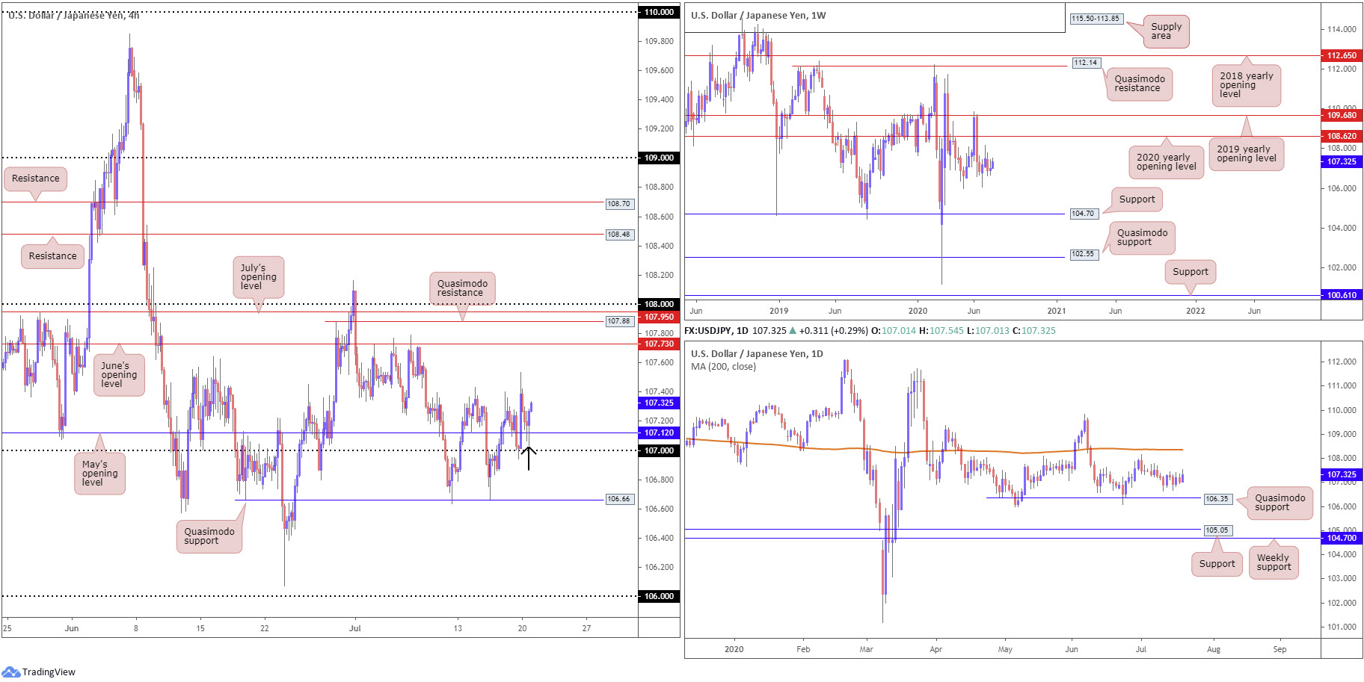Select the 1W chart title text
Viewport: 1364px width, 682px height.
[758, 15]
